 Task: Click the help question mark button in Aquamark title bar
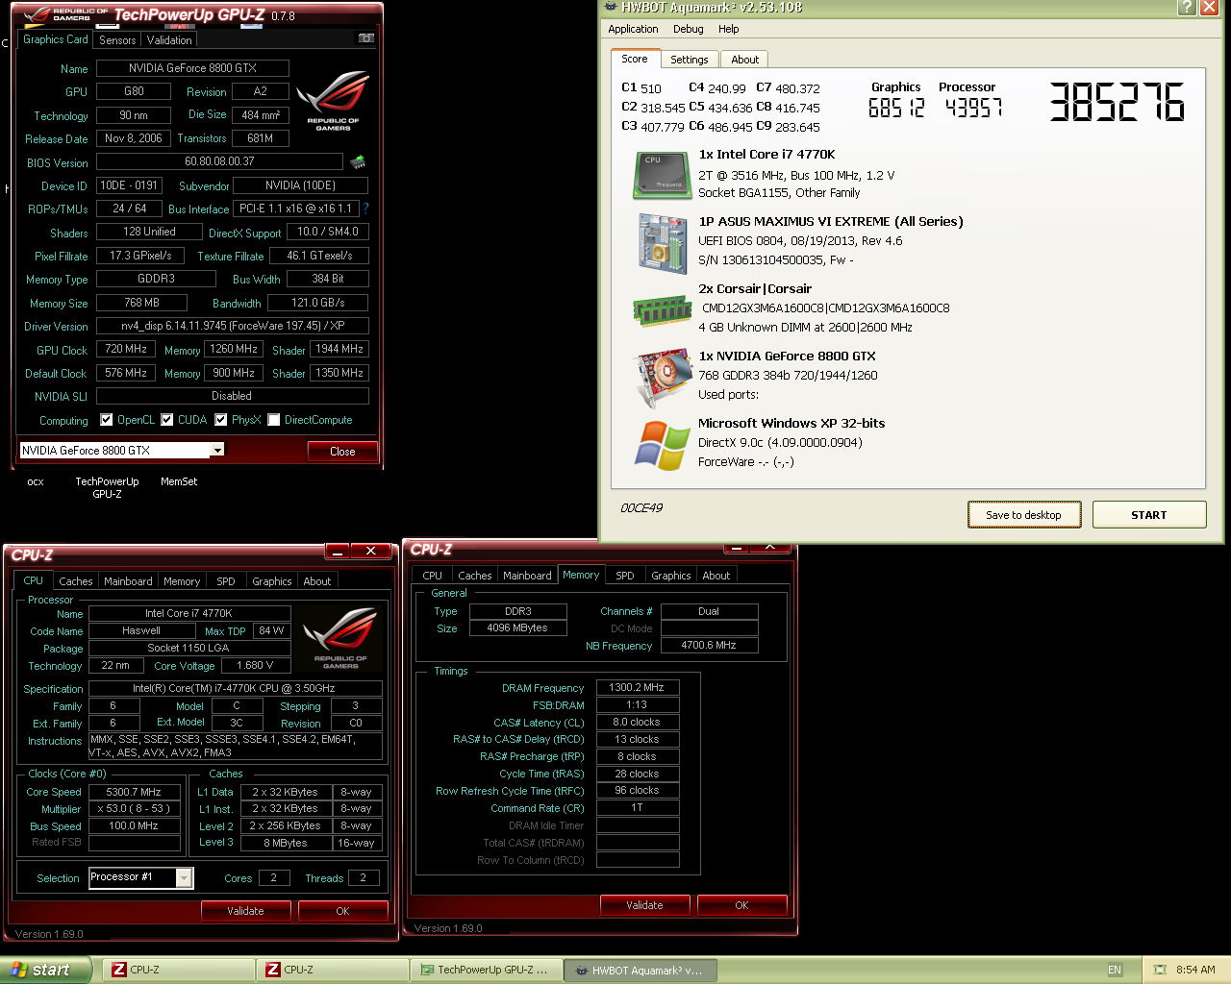[x=1187, y=8]
